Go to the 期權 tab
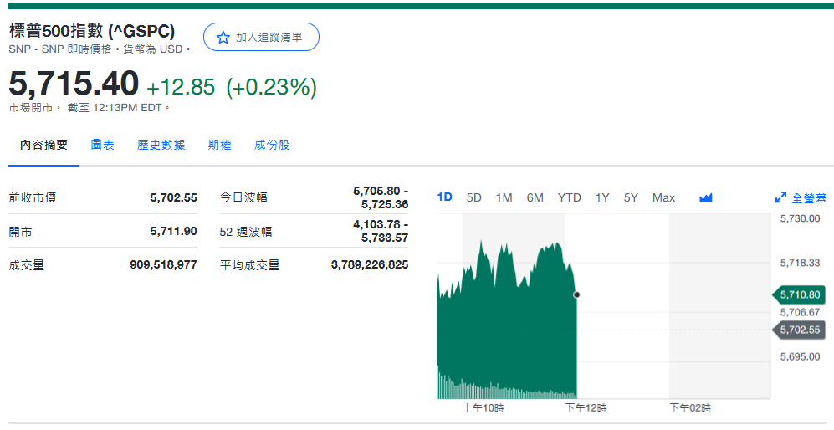 (219, 145)
